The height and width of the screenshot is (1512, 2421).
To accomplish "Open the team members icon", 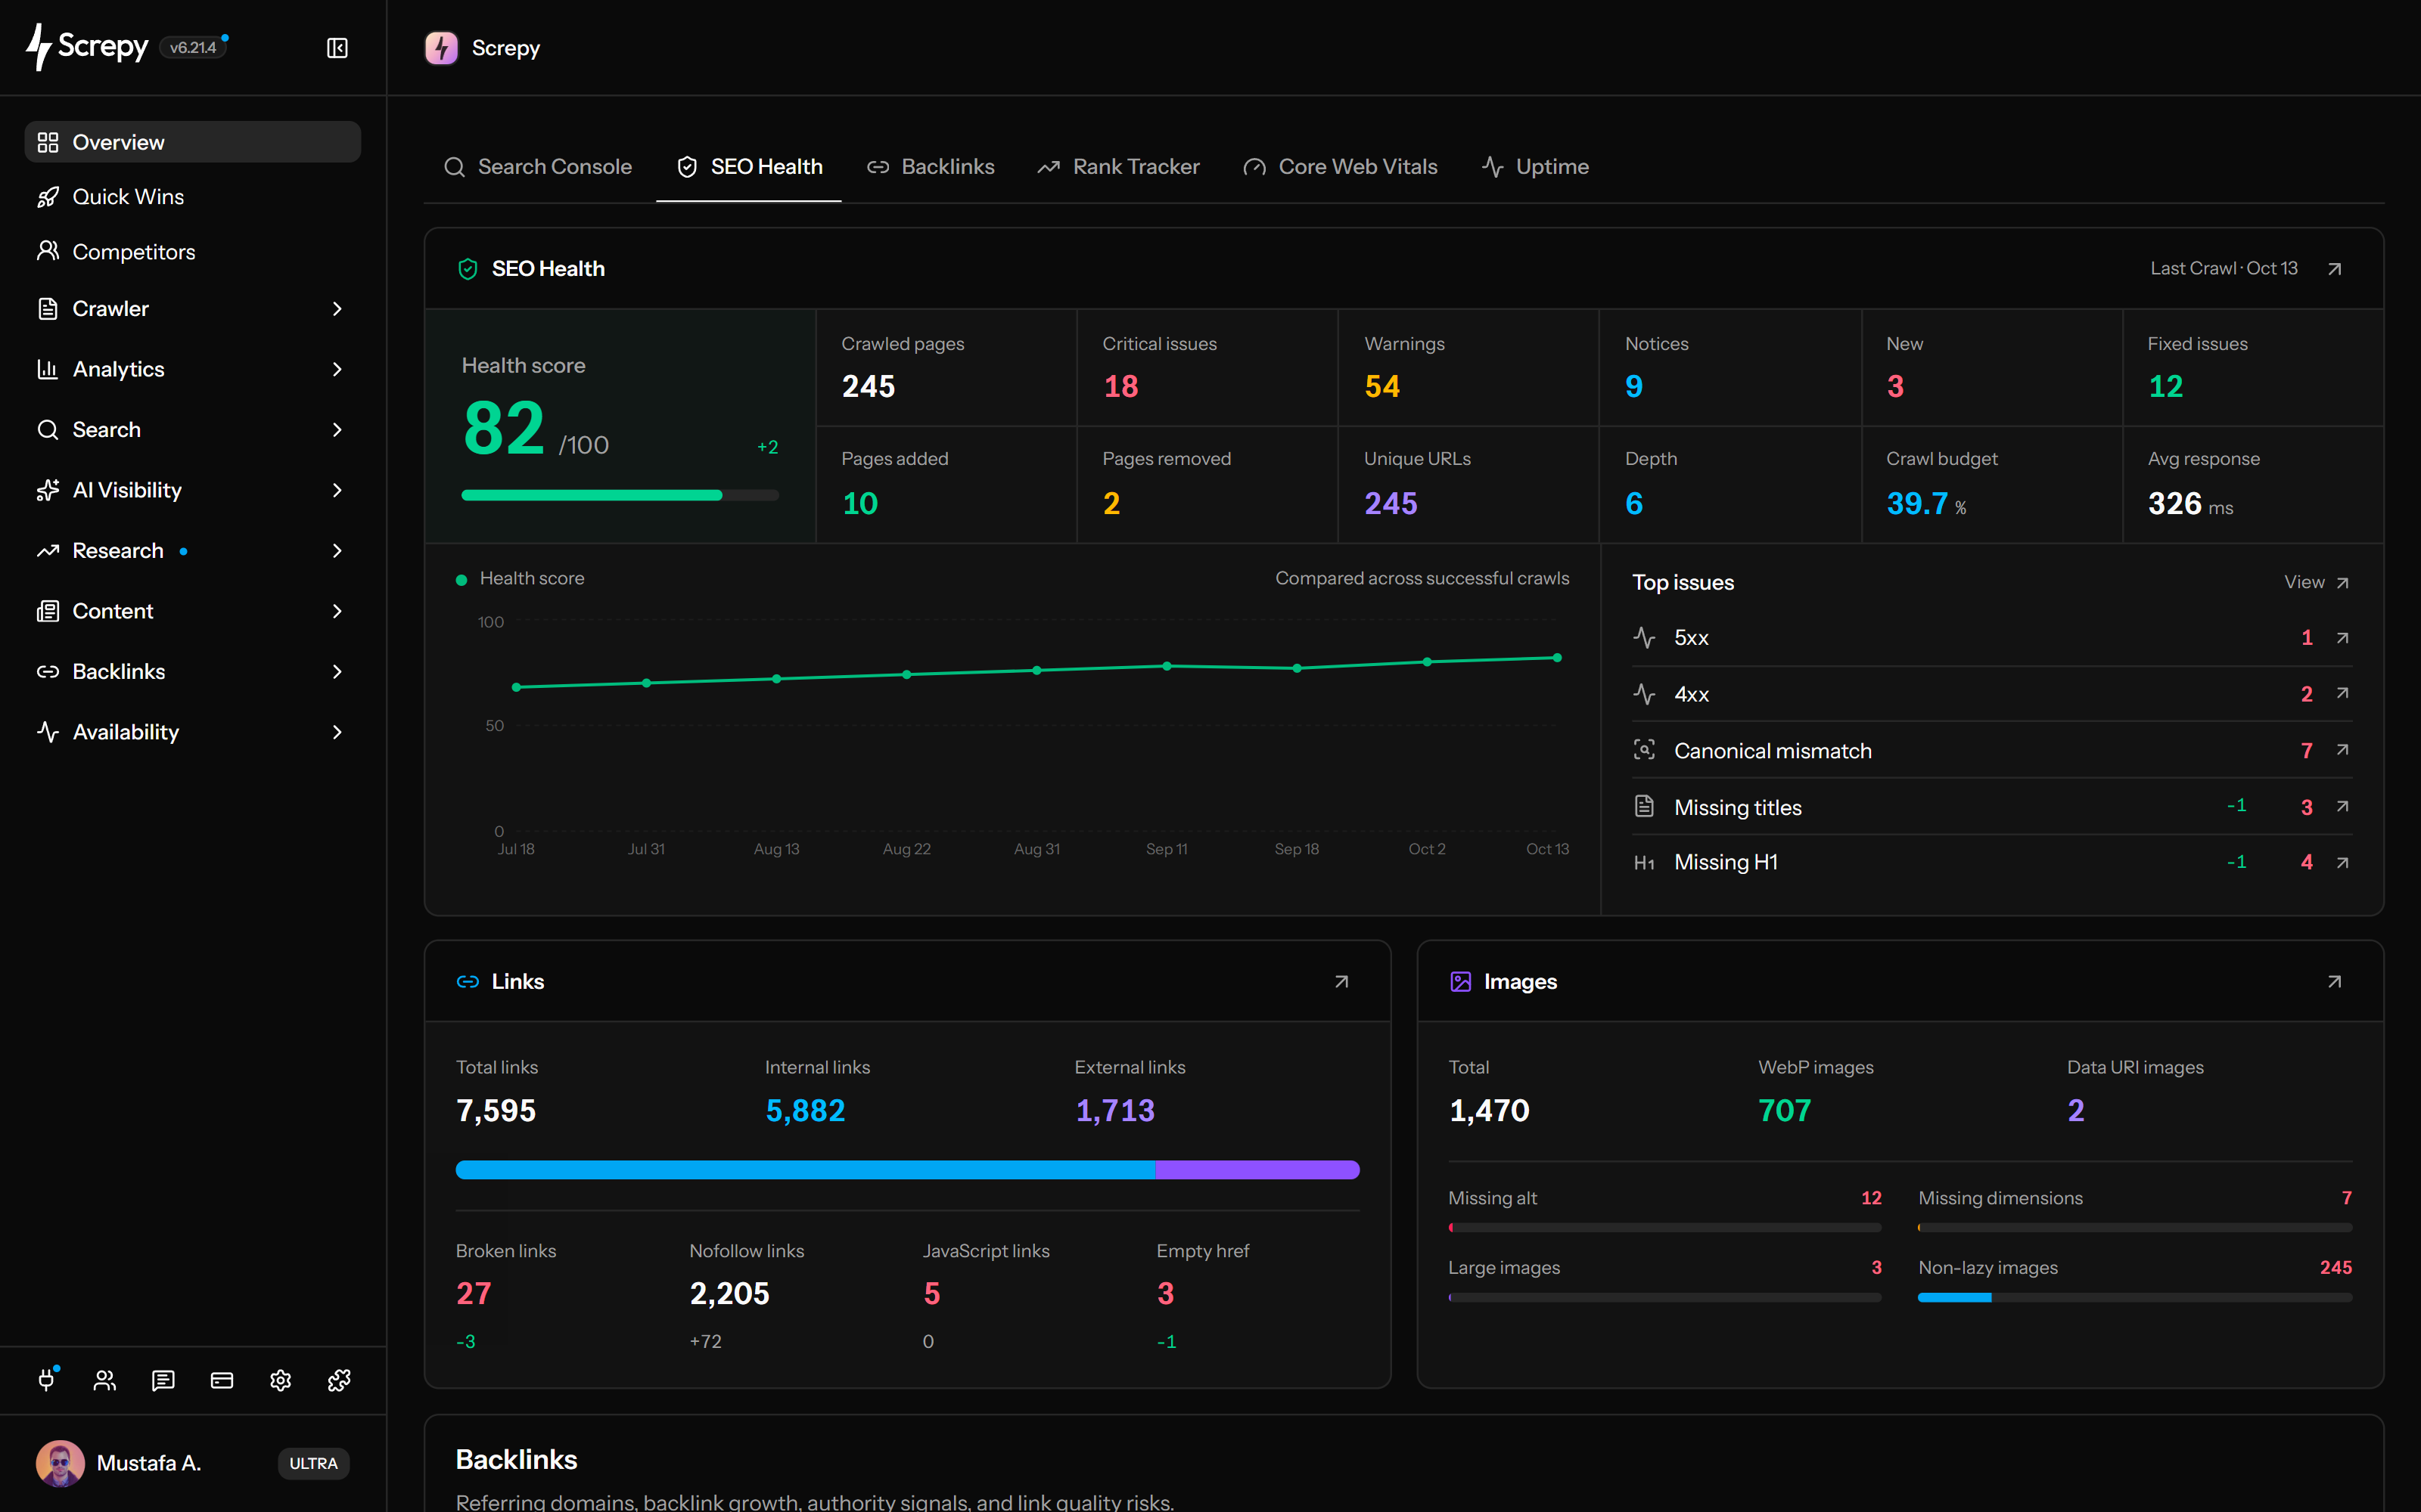I will click(x=105, y=1380).
